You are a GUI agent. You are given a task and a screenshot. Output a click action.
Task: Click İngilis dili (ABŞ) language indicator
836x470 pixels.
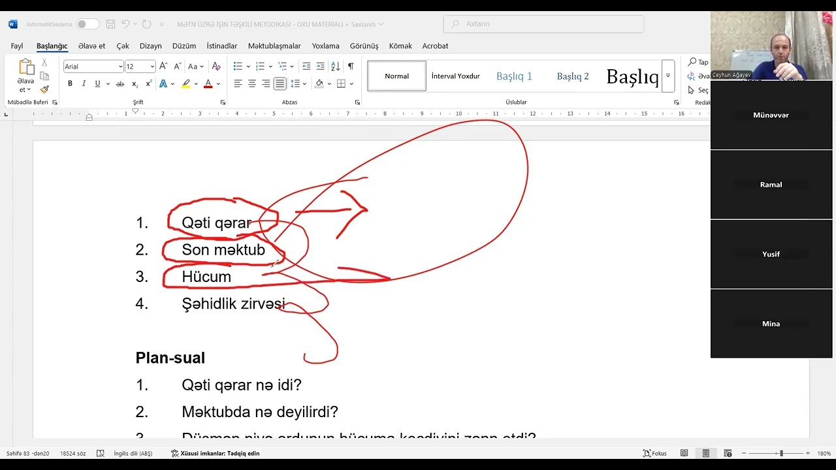tap(133, 453)
